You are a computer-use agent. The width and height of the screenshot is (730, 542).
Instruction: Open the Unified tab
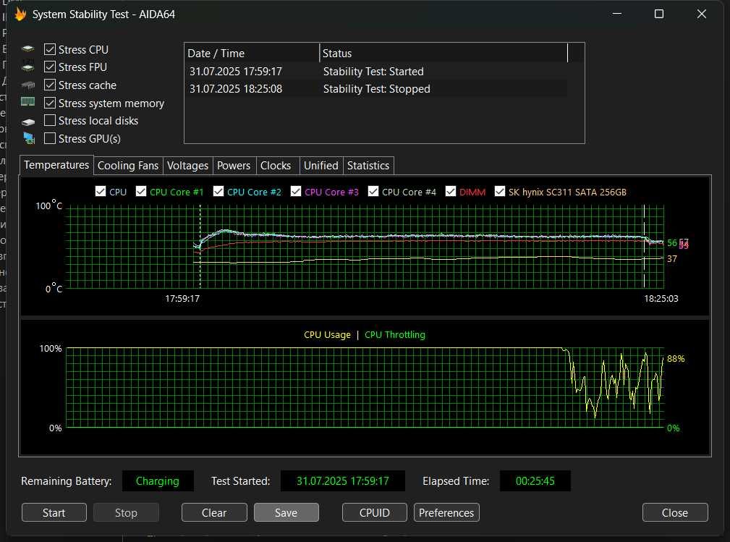point(321,166)
